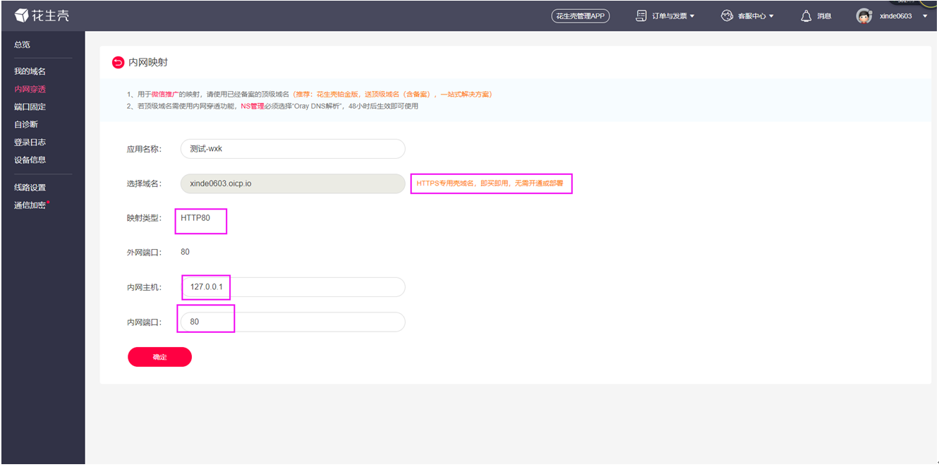Click the 客服中心 headset icon
Viewport: 939px width, 467px height.
[x=727, y=16]
